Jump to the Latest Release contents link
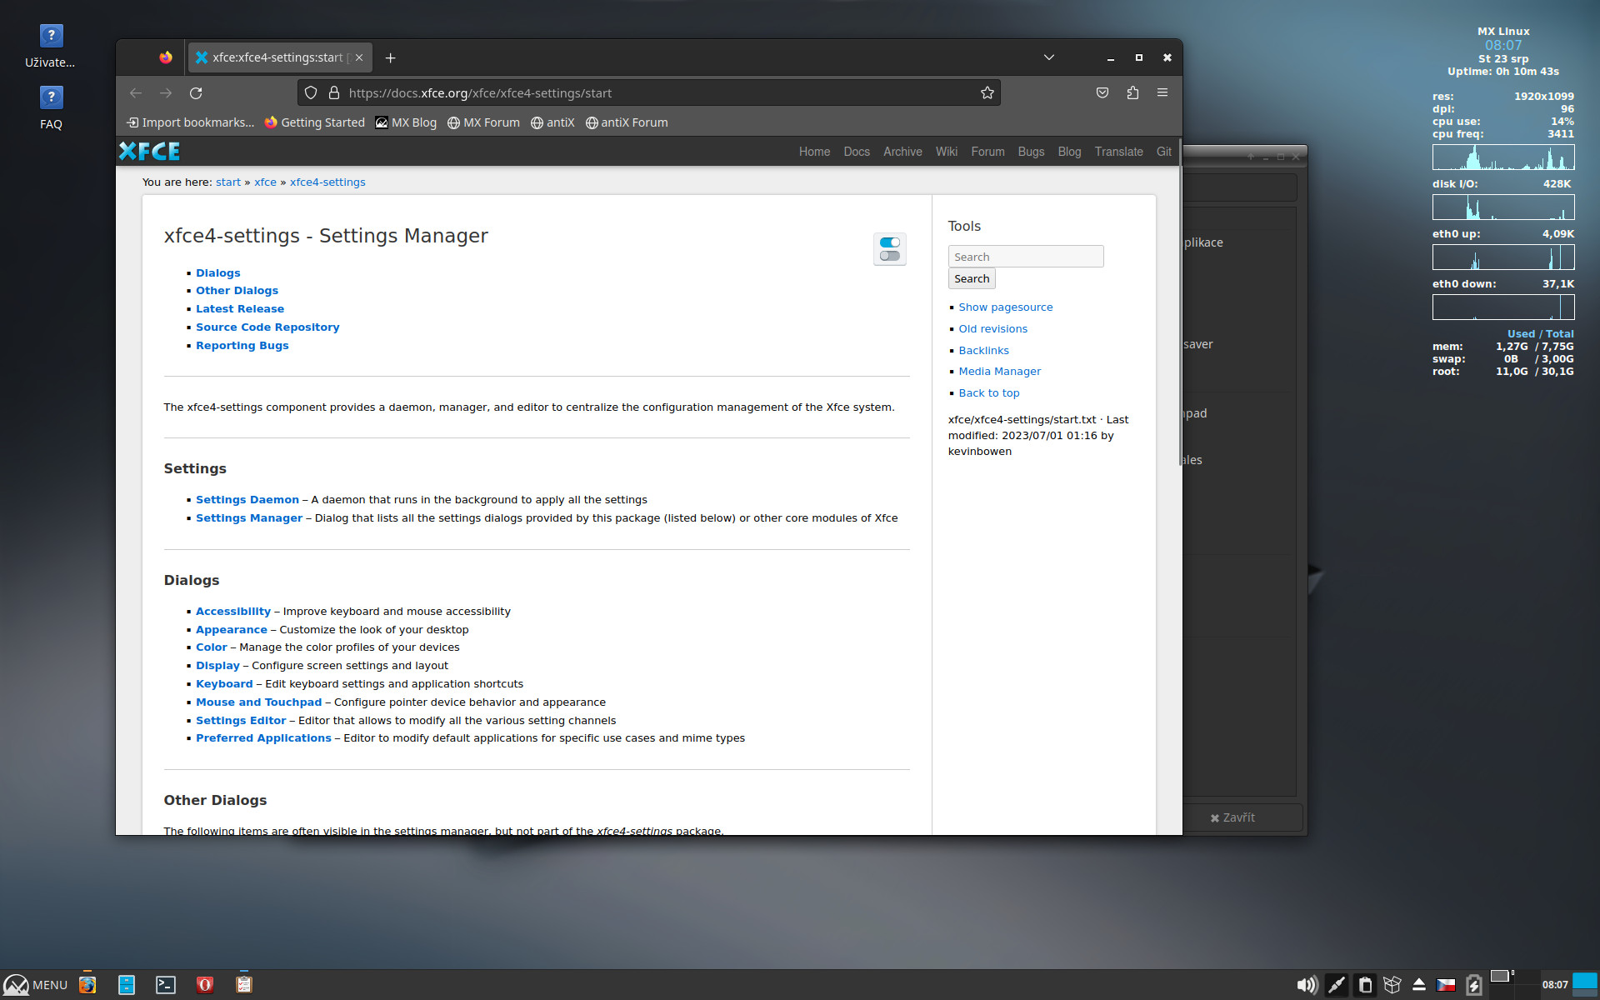This screenshot has width=1600, height=1000. [240, 309]
